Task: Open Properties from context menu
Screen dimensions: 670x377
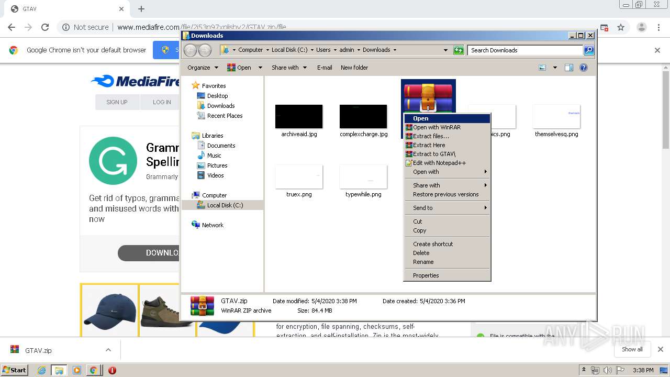Action: [x=447, y=275]
